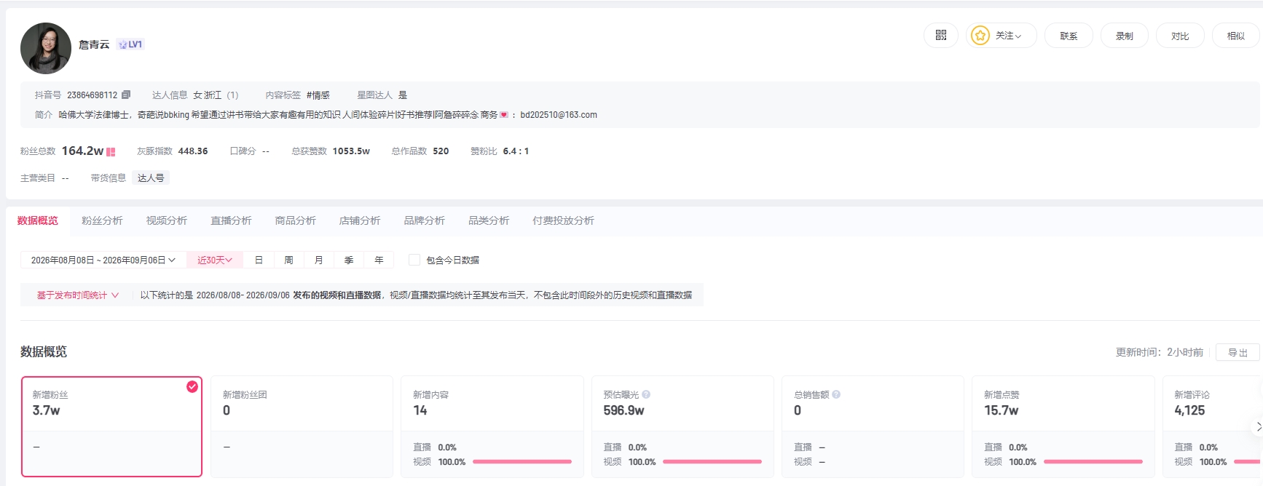Expand the 近30天 dropdown

(x=215, y=260)
